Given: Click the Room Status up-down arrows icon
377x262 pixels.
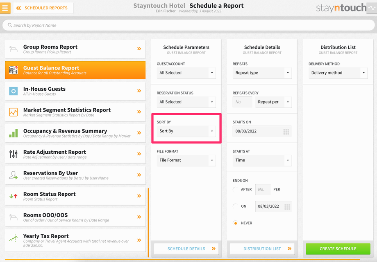Looking at the screenshot, I should click(x=14, y=196).
